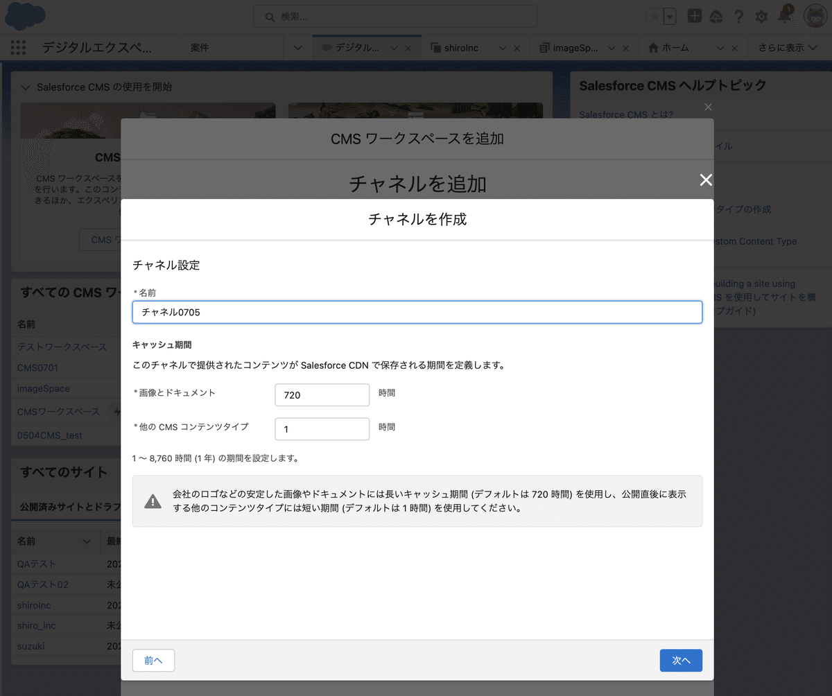The height and width of the screenshot is (696, 832).
Task: Open the shiro_inc site link
Action: click(37, 625)
